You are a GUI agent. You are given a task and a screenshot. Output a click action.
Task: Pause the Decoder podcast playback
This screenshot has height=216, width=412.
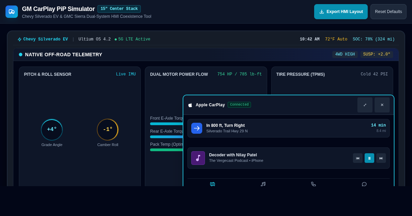[x=369, y=158]
